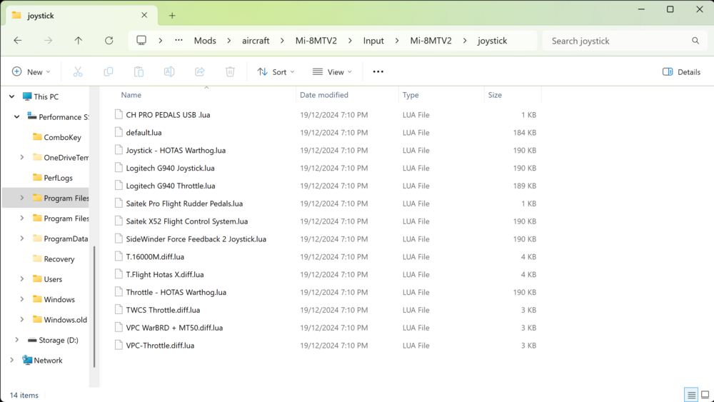Screen dimensions: 714x402
Task: Go up one folder level
Action: 79,41
